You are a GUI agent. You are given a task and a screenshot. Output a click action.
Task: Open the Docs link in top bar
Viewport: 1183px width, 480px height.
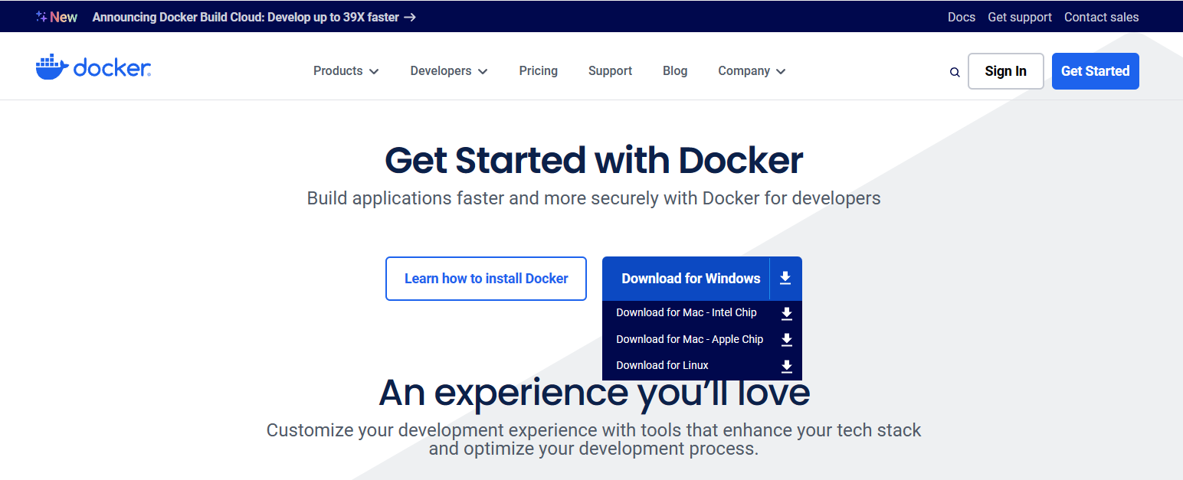click(961, 17)
